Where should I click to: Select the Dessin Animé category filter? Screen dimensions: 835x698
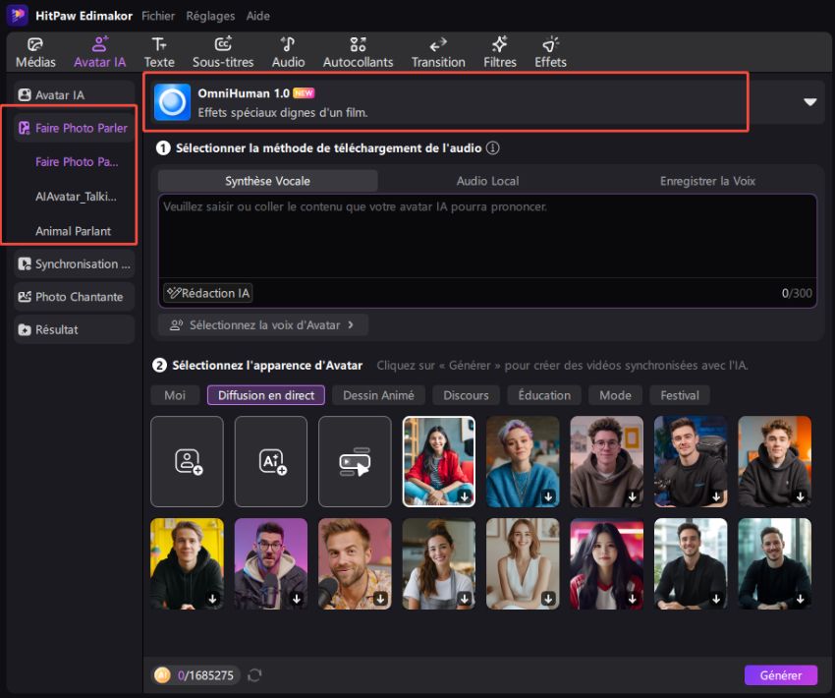click(378, 395)
